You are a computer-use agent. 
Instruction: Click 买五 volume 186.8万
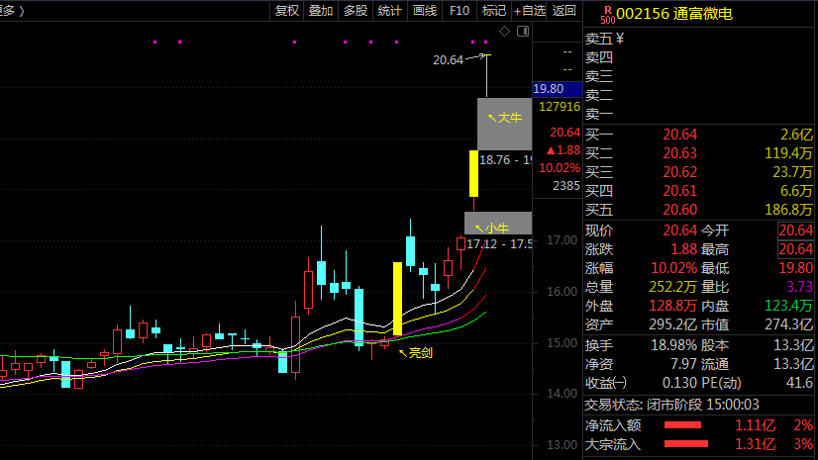pos(788,210)
